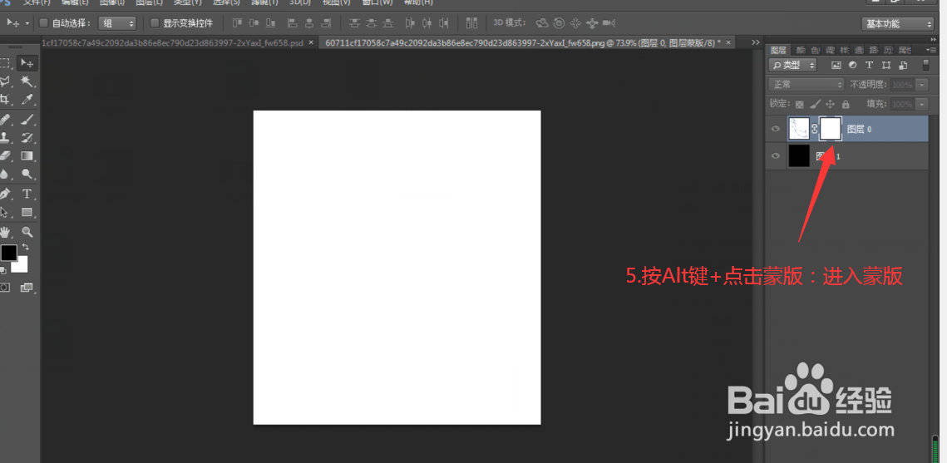This screenshot has width=947, height=463.
Task: Filter layers by adjustment layer type
Action: 853,65
